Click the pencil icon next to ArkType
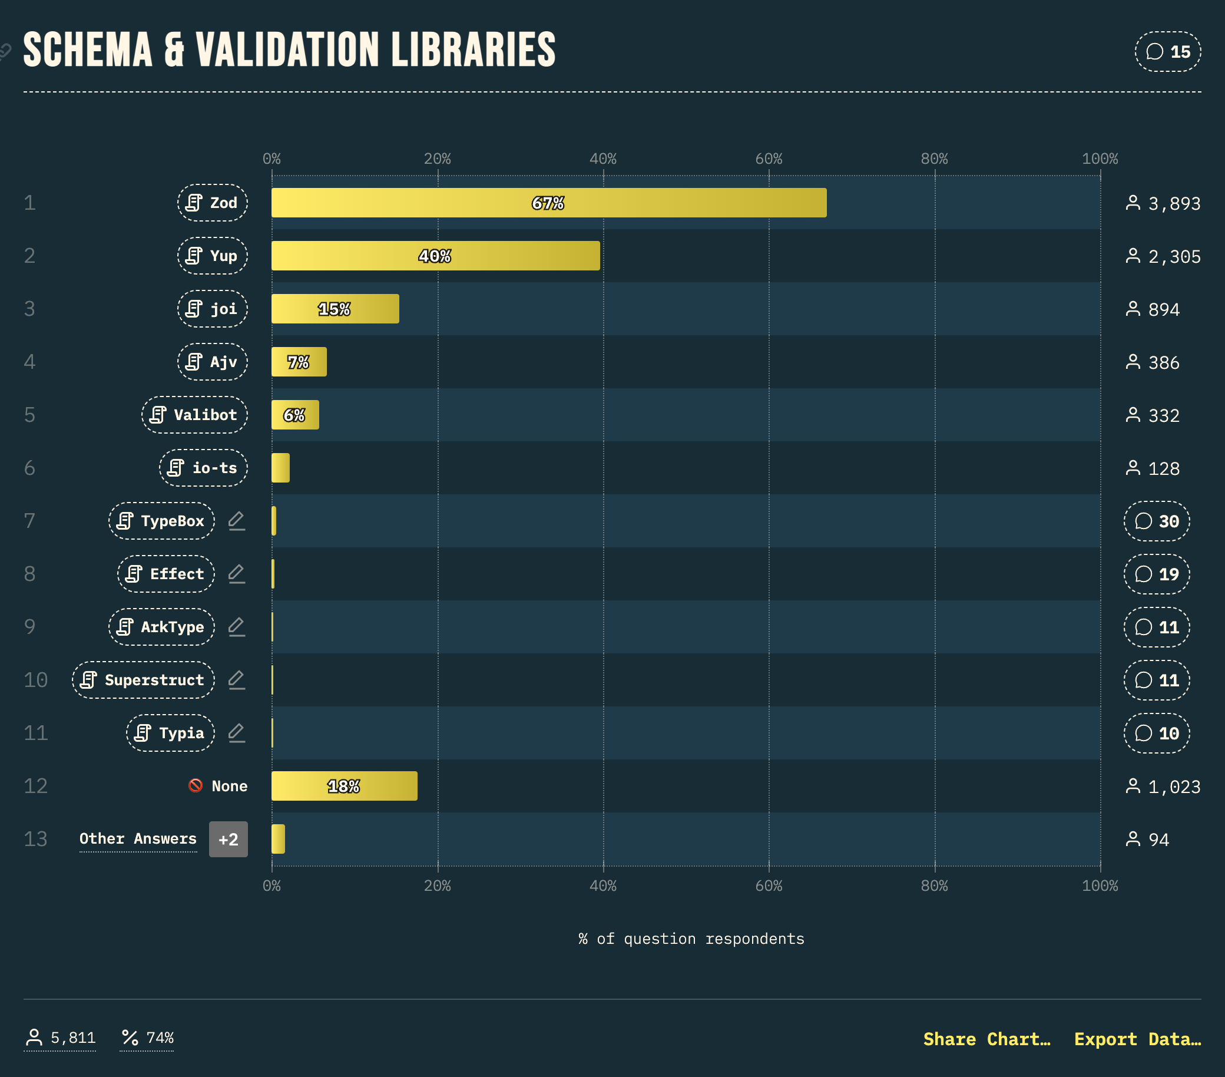Screen dimensions: 1225x1077 pos(237,627)
